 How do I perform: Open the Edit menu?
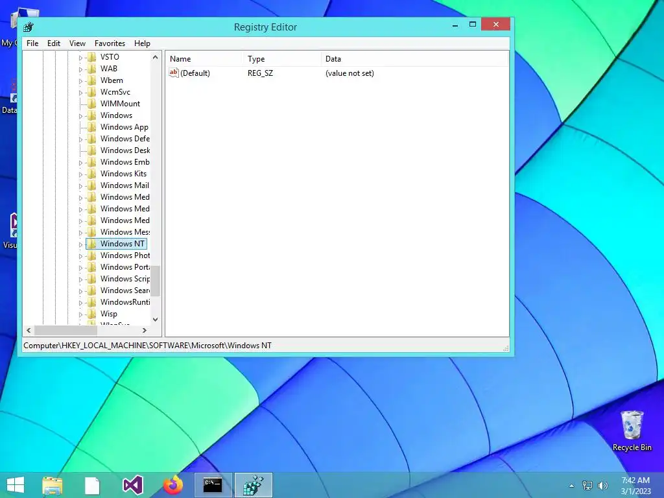[53, 43]
